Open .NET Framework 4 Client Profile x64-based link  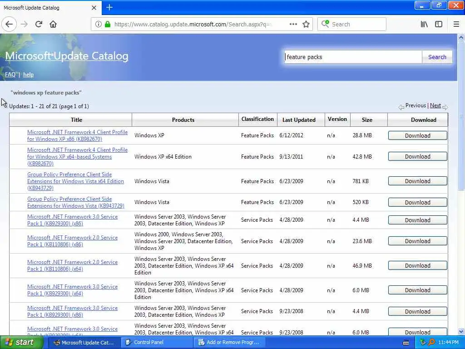[x=77, y=157]
